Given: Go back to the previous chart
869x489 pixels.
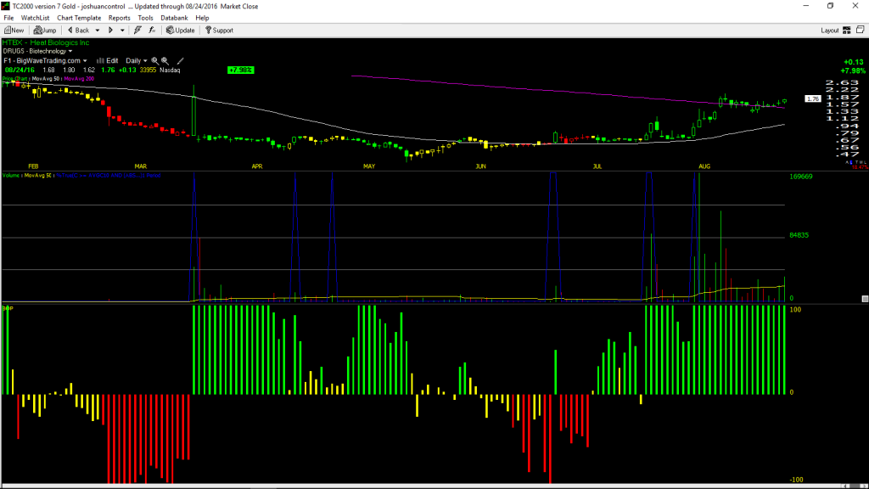Looking at the screenshot, I should tap(78, 31).
